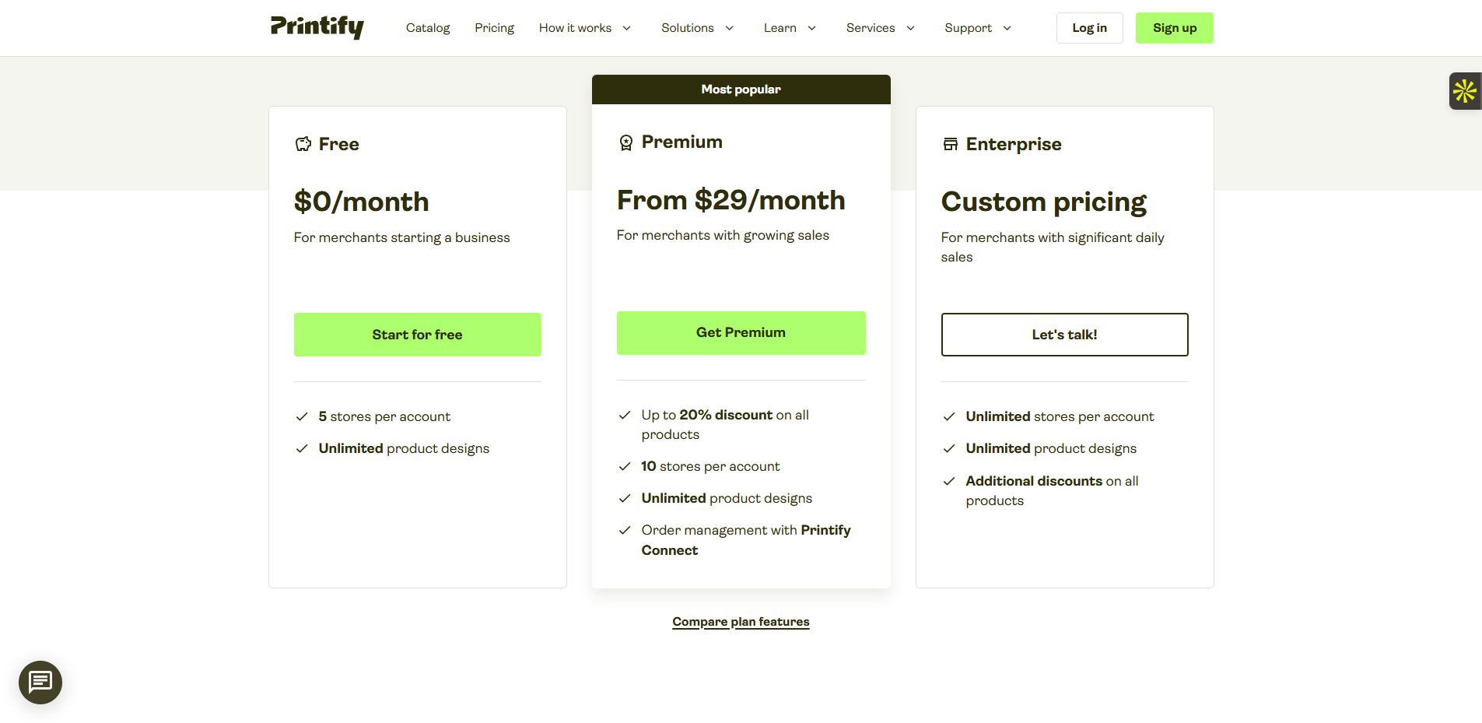Click the Printify logo

click(x=316, y=27)
